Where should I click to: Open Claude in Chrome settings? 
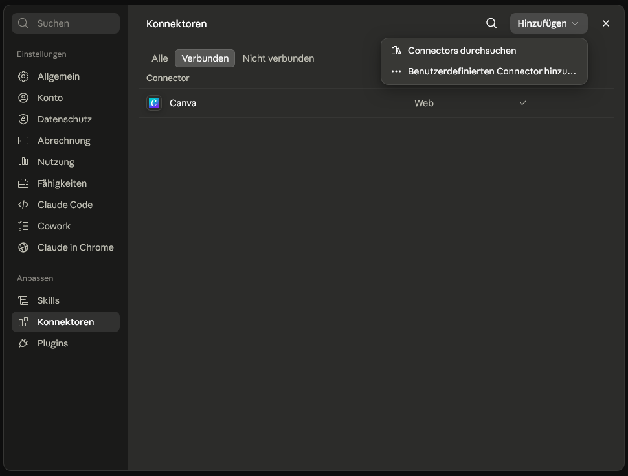coord(65,247)
